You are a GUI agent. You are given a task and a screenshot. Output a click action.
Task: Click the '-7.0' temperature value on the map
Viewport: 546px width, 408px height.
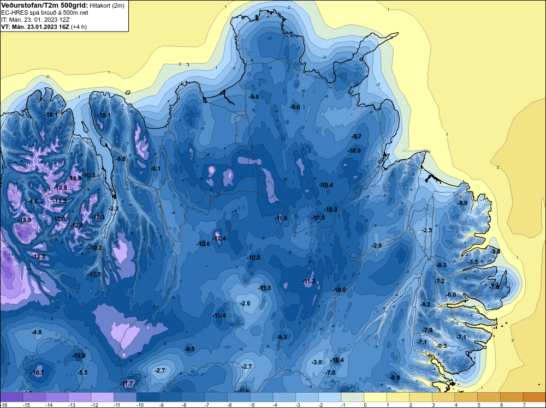330,373
